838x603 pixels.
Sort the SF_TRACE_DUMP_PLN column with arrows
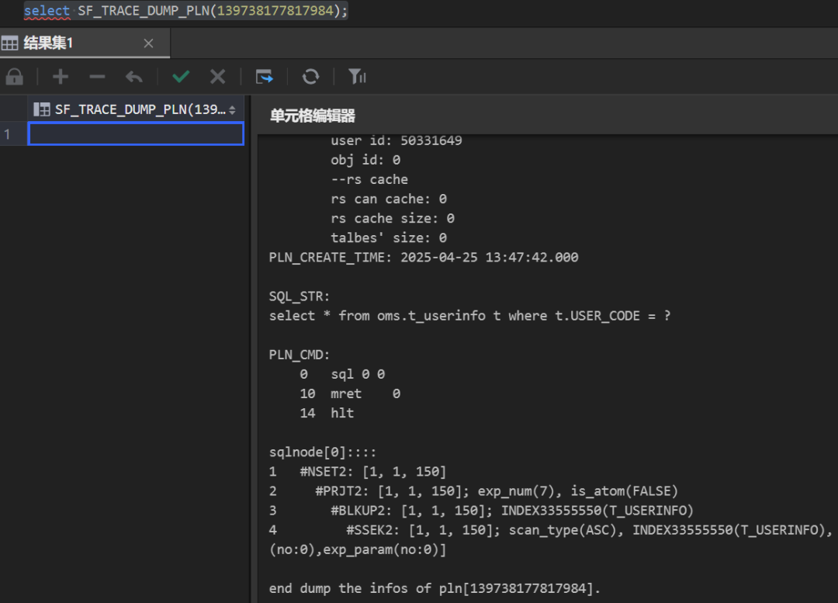[x=233, y=110]
